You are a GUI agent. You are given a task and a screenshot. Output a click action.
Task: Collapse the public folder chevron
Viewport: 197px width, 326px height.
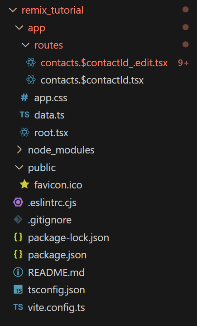click(19, 168)
